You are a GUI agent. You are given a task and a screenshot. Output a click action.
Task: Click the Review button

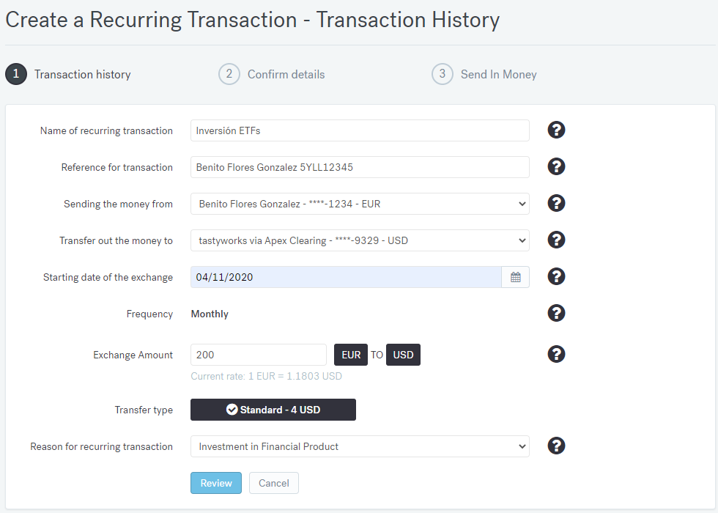216,483
